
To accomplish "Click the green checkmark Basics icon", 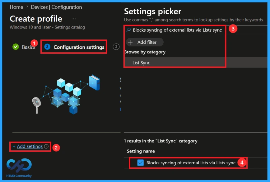I will [16, 47].
